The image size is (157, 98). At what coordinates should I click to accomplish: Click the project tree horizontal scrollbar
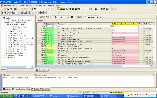coord(17,67)
